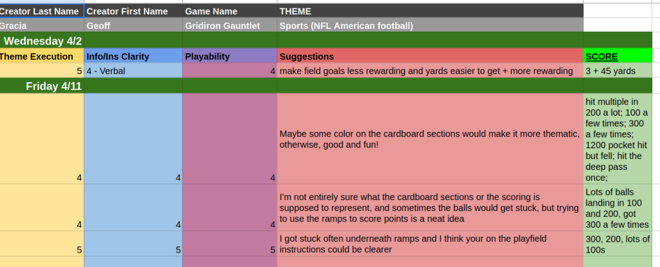The width and height of the screenshot is (660, 267).
Task: Select the 4 - Verbal cell
Action: [x=132, y=71]
